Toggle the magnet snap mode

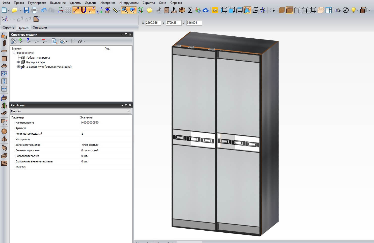coord(84,10)
